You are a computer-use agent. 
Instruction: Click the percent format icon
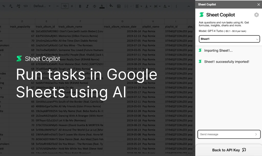(4, 6)
